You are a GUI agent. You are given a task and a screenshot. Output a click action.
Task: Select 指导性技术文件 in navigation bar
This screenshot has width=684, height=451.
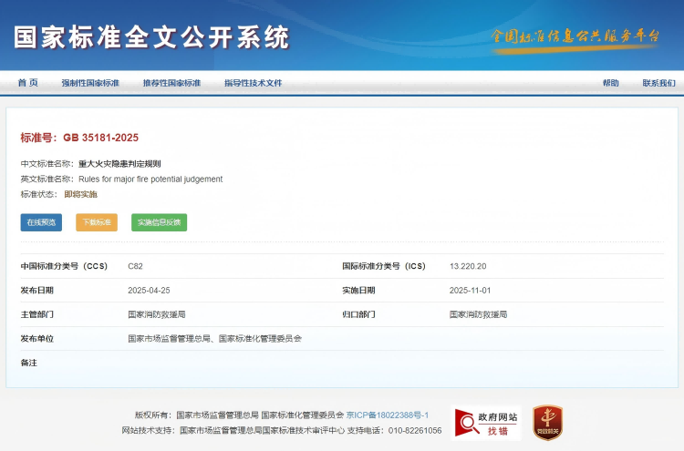coord(253,83)
